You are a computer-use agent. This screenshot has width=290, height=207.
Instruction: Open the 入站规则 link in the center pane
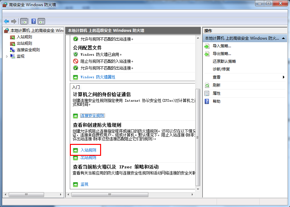click(x=89, y=150)
